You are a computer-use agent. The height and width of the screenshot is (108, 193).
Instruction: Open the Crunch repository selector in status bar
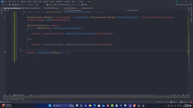tap(184, 102)
